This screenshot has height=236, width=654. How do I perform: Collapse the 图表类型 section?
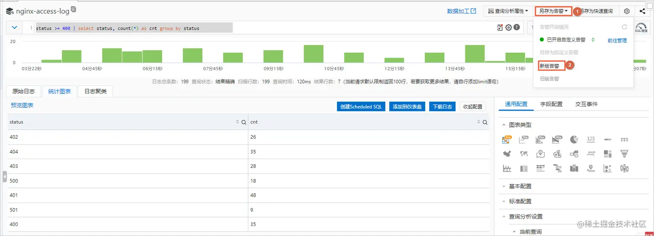(504, 125)
